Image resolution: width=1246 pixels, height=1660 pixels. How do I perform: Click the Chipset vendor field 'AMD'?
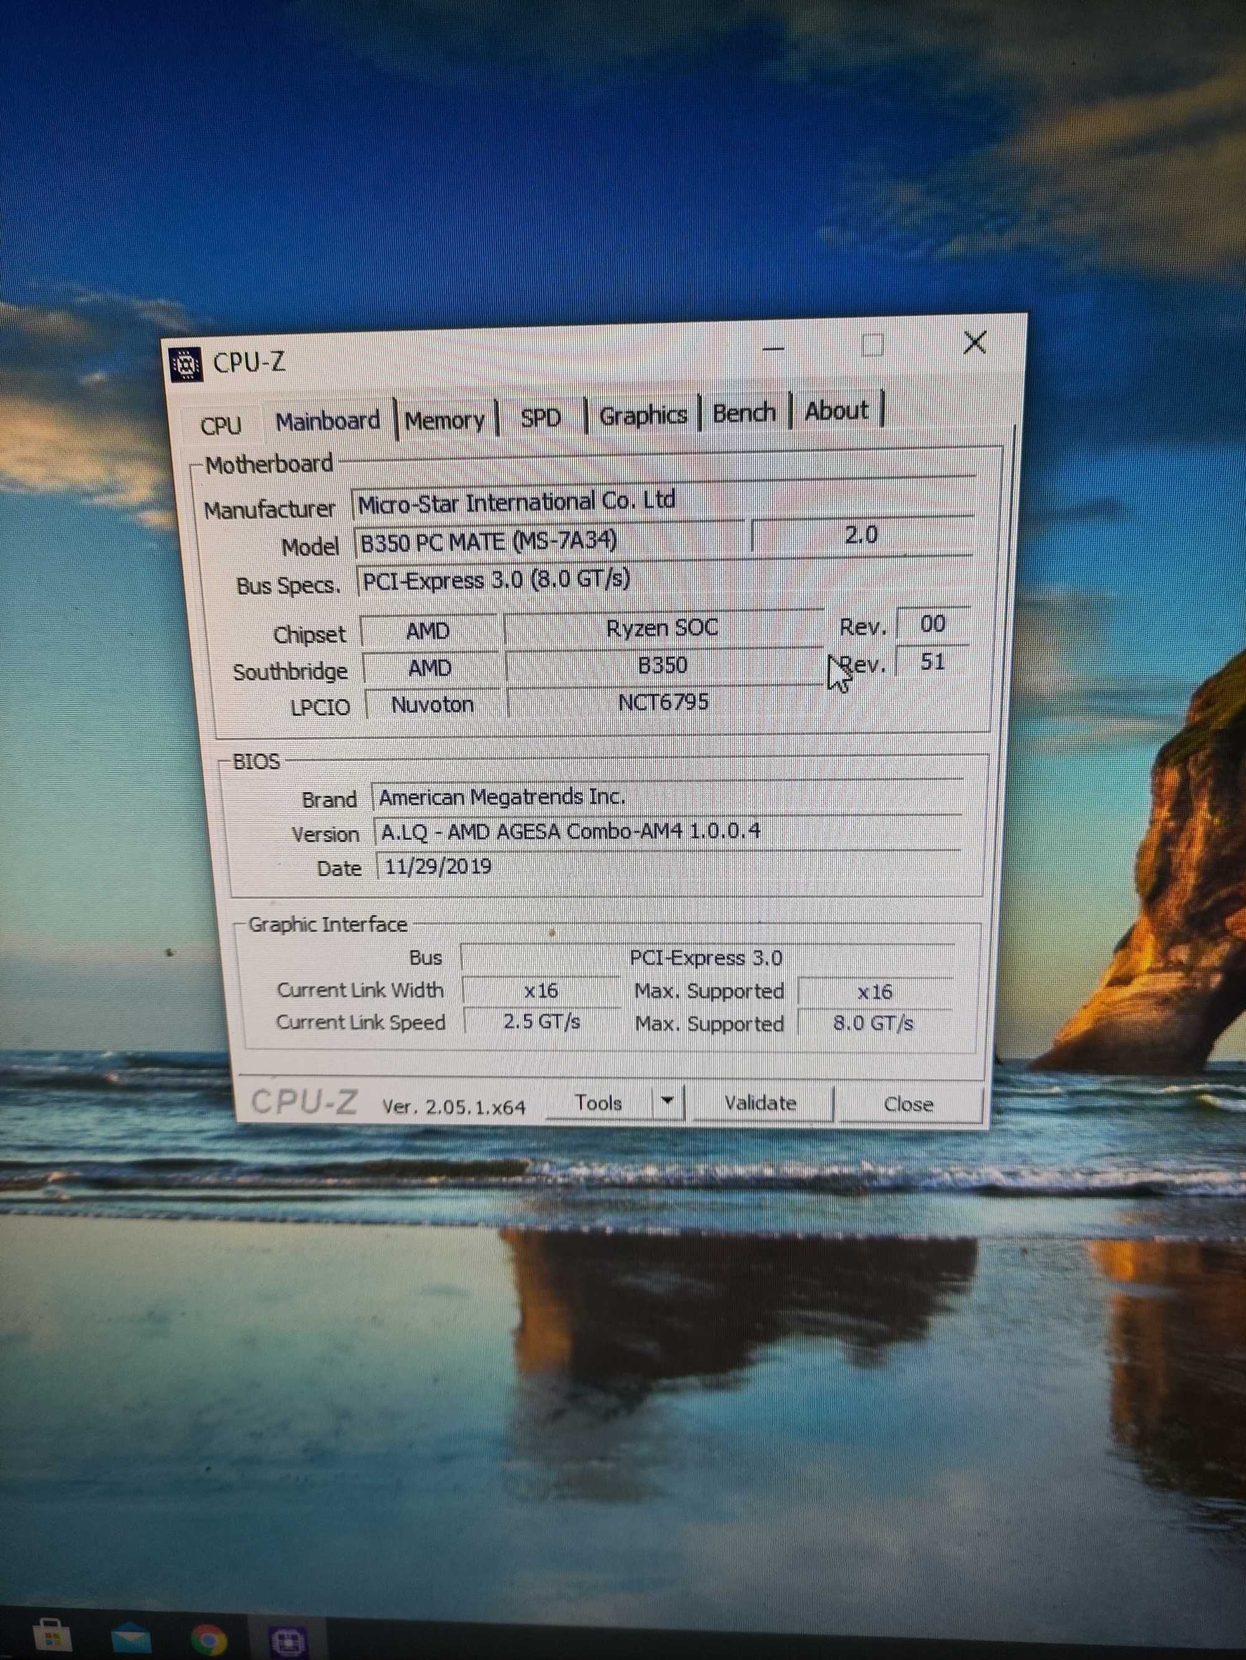click(429, 631)
